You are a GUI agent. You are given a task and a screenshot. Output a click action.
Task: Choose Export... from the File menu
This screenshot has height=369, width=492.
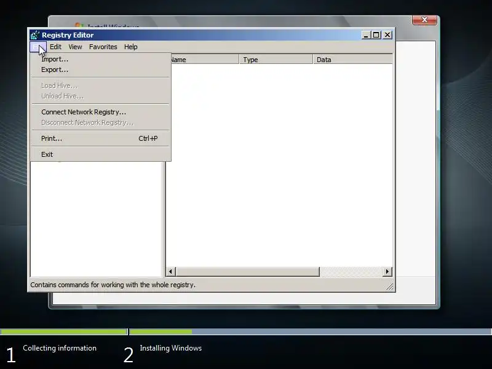(100, 69)
